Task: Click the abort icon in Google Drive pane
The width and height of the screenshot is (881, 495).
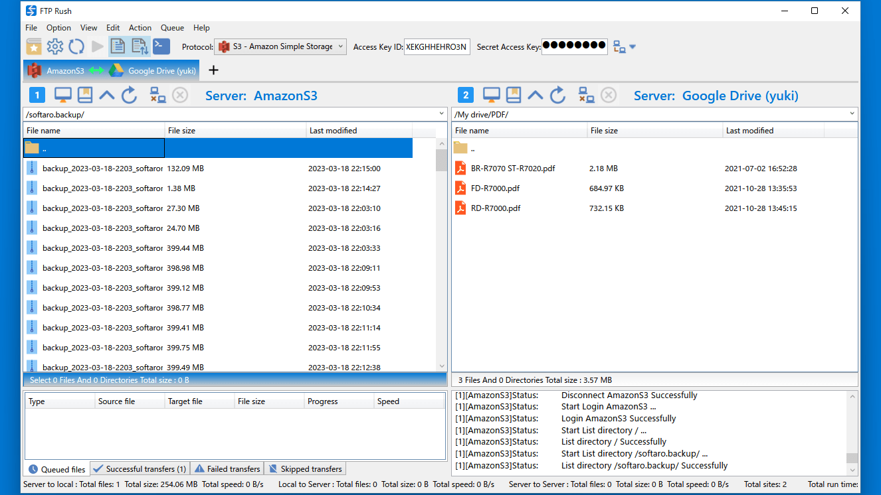Action: (x=609, y=96)
